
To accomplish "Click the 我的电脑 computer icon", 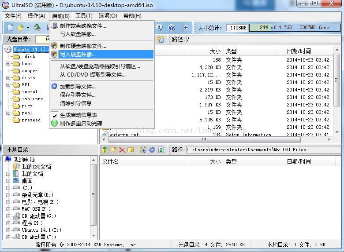I will [x=8, y=160].
